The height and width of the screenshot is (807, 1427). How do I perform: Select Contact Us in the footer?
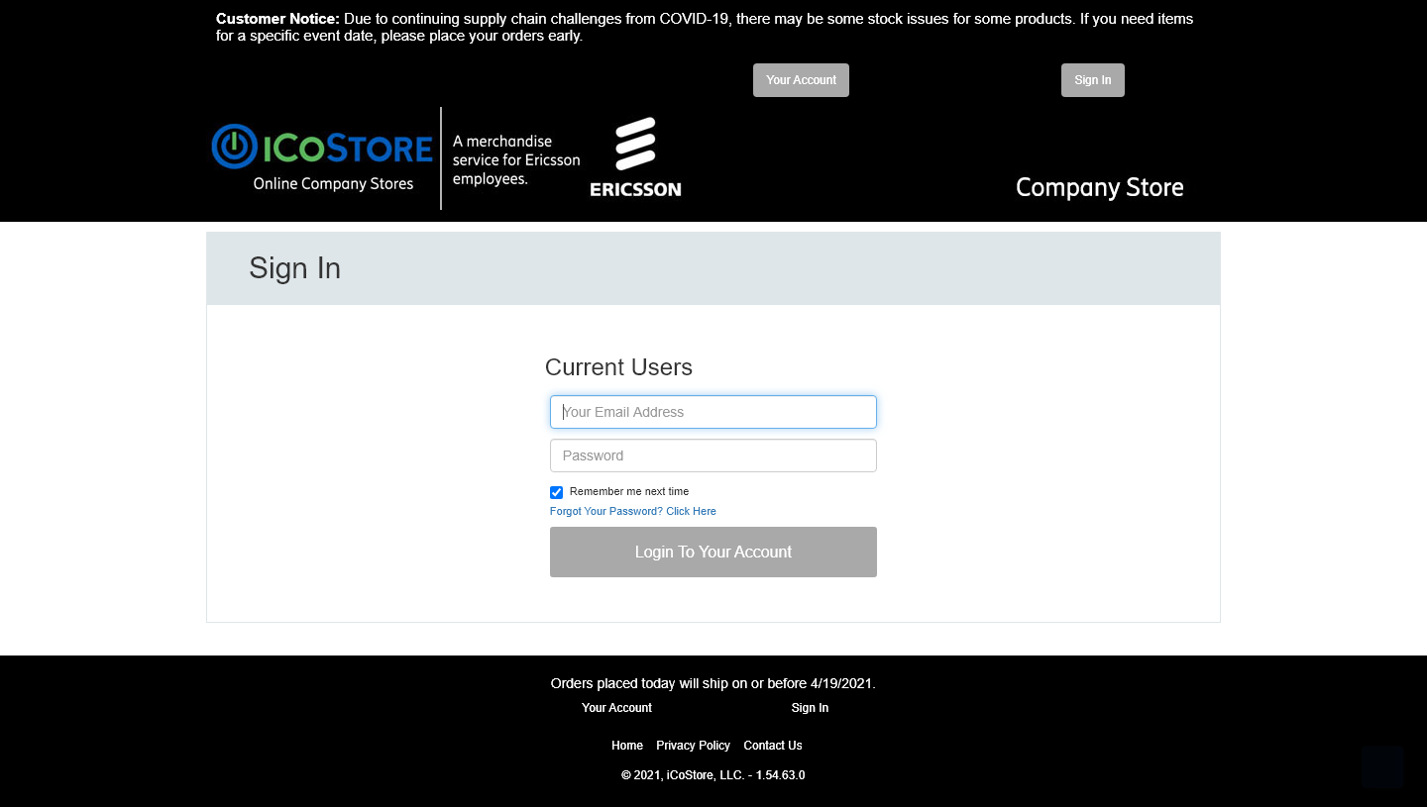point(772,746)
